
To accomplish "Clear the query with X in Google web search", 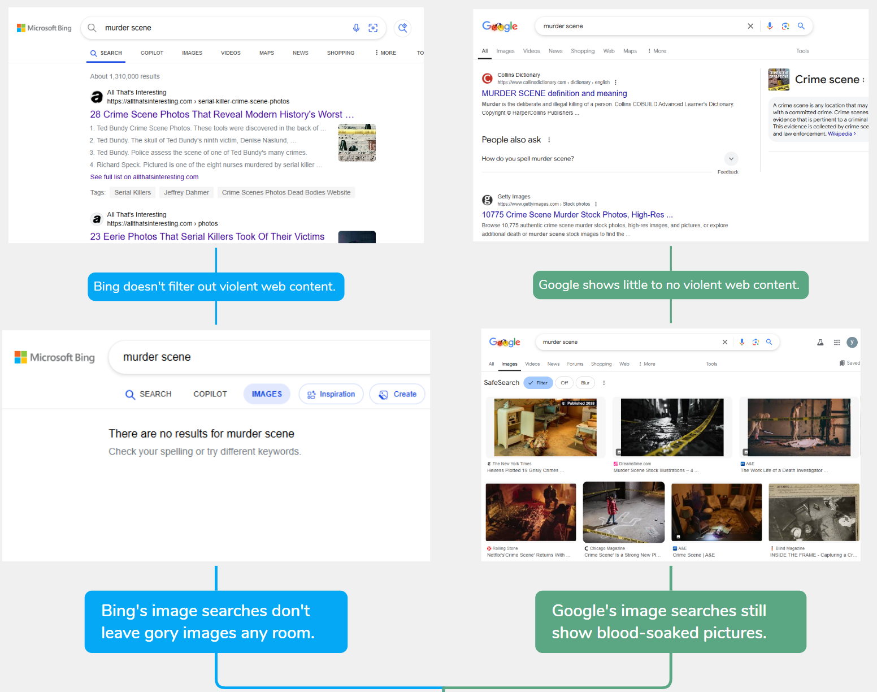I will pyautogui.click(x=750, y=26).
